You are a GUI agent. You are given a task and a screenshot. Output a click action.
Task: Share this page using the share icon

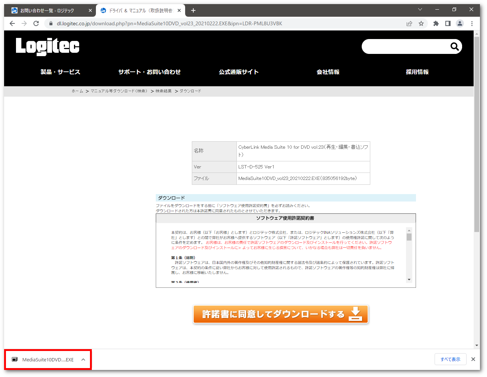pos(409,23)
